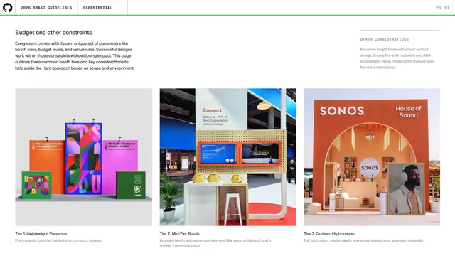
Task: Open the Sonos House of Sound photo
Action: (372, 157)
